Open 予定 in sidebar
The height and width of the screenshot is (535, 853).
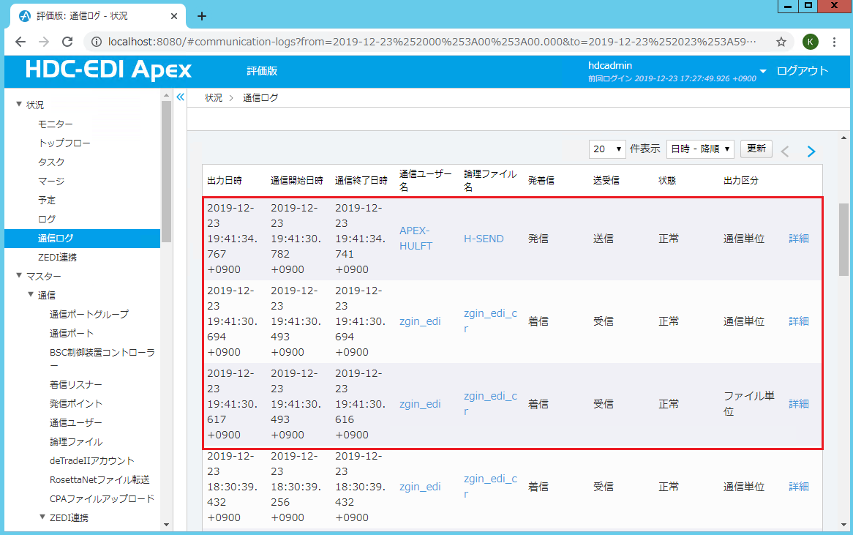(47, 201)
